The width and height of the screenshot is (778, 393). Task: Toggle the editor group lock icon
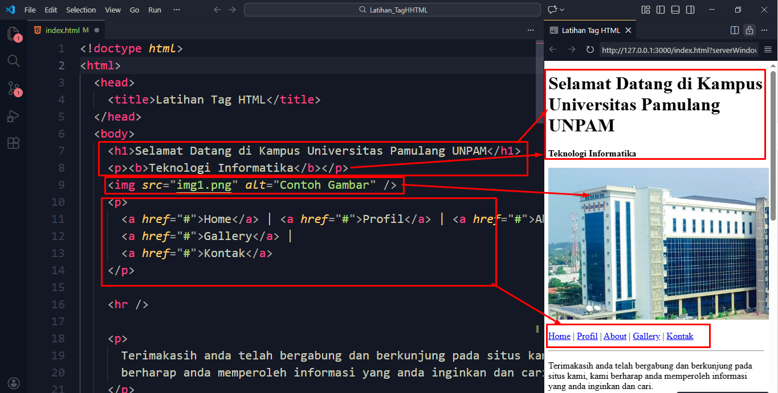750,30
